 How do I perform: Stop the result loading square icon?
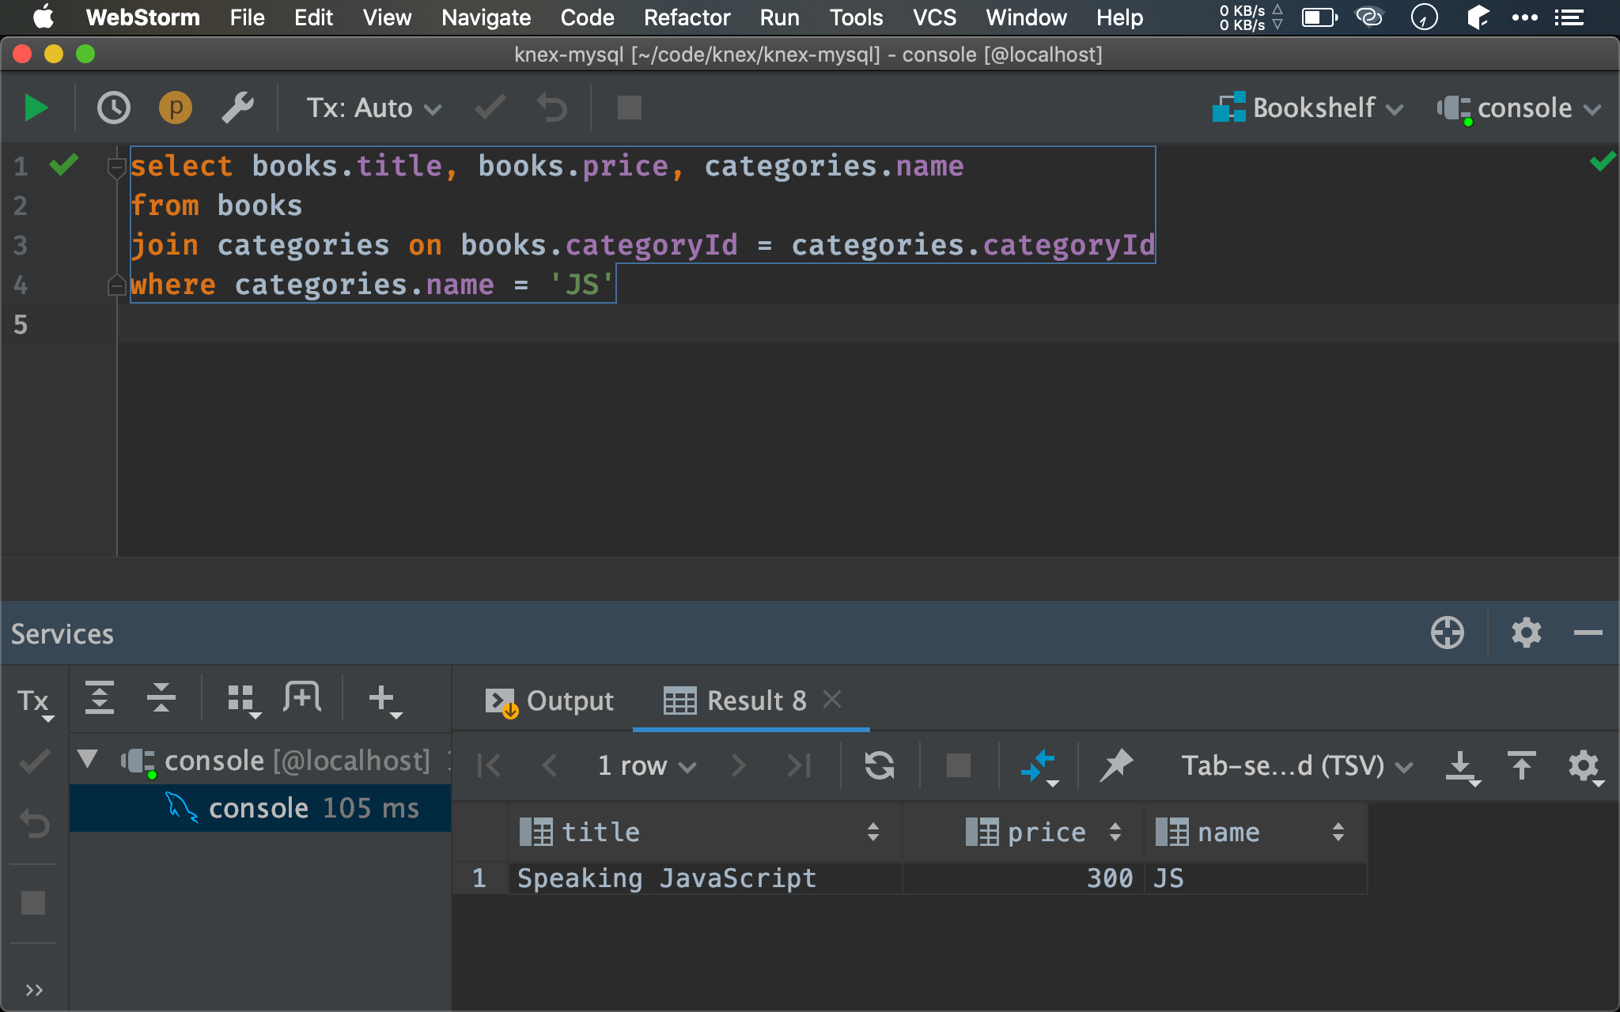959,765
